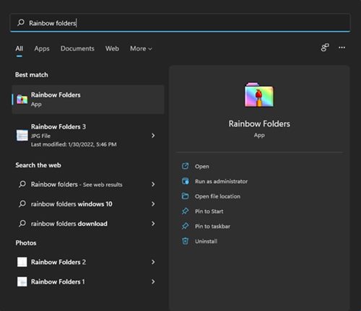Click the Rainbow Folders 2 photo thumbnail
The width and height of the screenshot is (361, 311).
click(x=22, y=262)
